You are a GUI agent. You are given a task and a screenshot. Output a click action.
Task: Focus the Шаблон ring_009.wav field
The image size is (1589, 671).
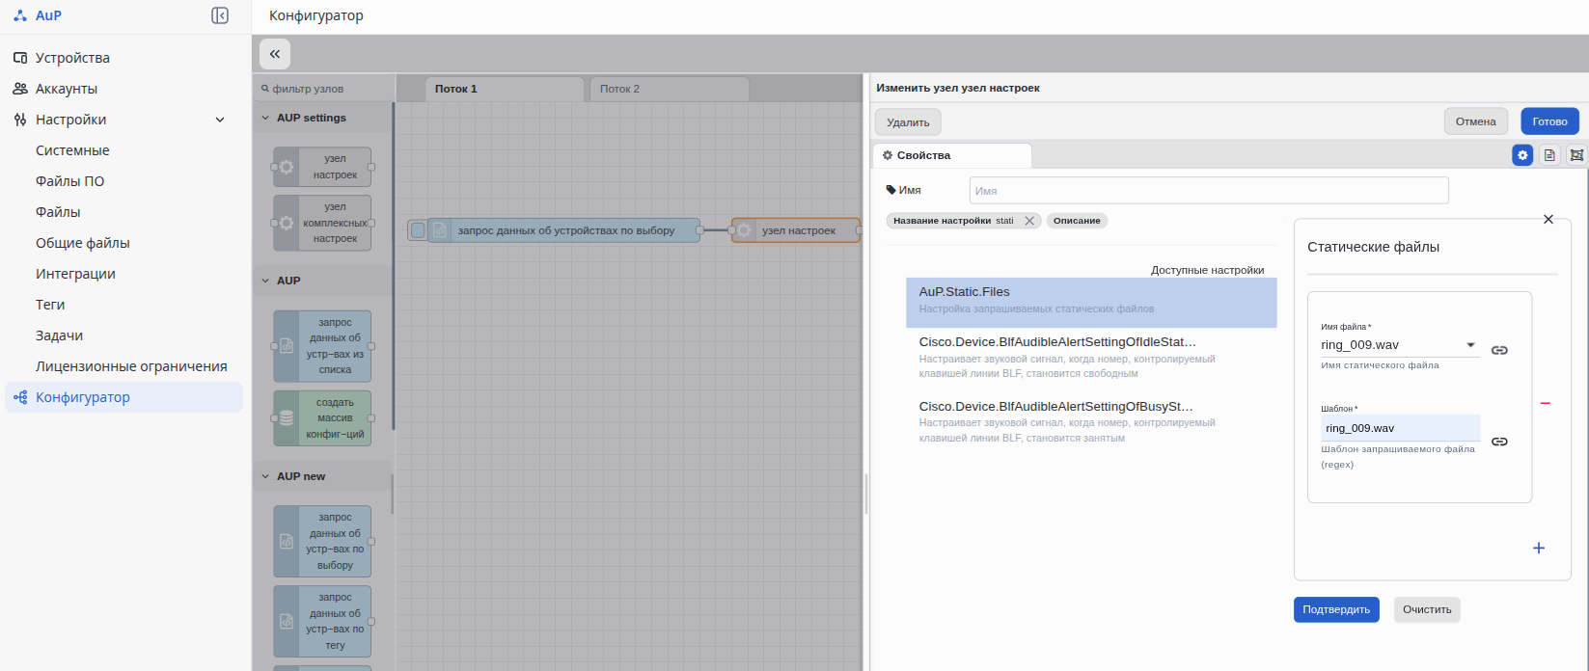tap(1400, 428)
